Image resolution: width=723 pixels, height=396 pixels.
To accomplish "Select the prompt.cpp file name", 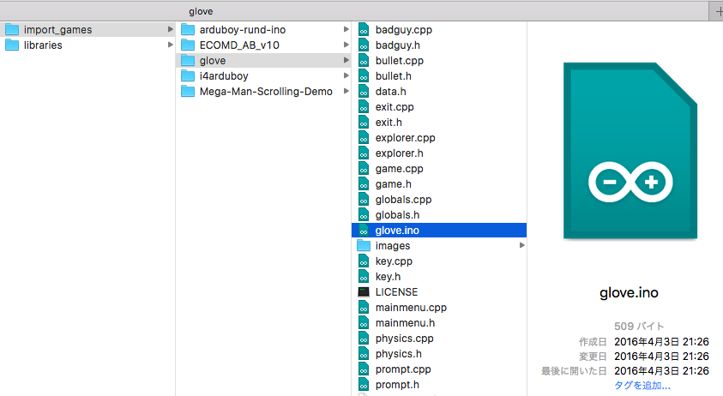I will pos(403,369).
